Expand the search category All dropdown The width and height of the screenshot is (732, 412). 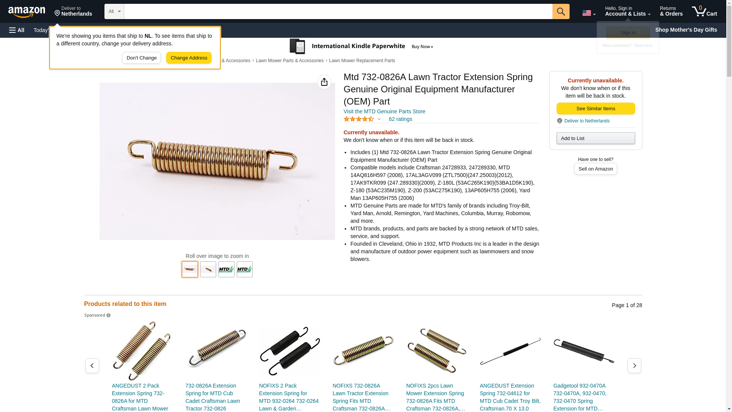[114, 11]
